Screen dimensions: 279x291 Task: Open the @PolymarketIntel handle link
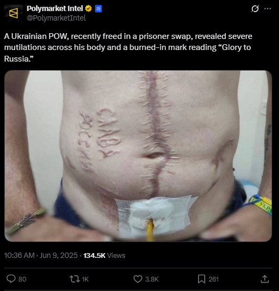tap(56, 18)
